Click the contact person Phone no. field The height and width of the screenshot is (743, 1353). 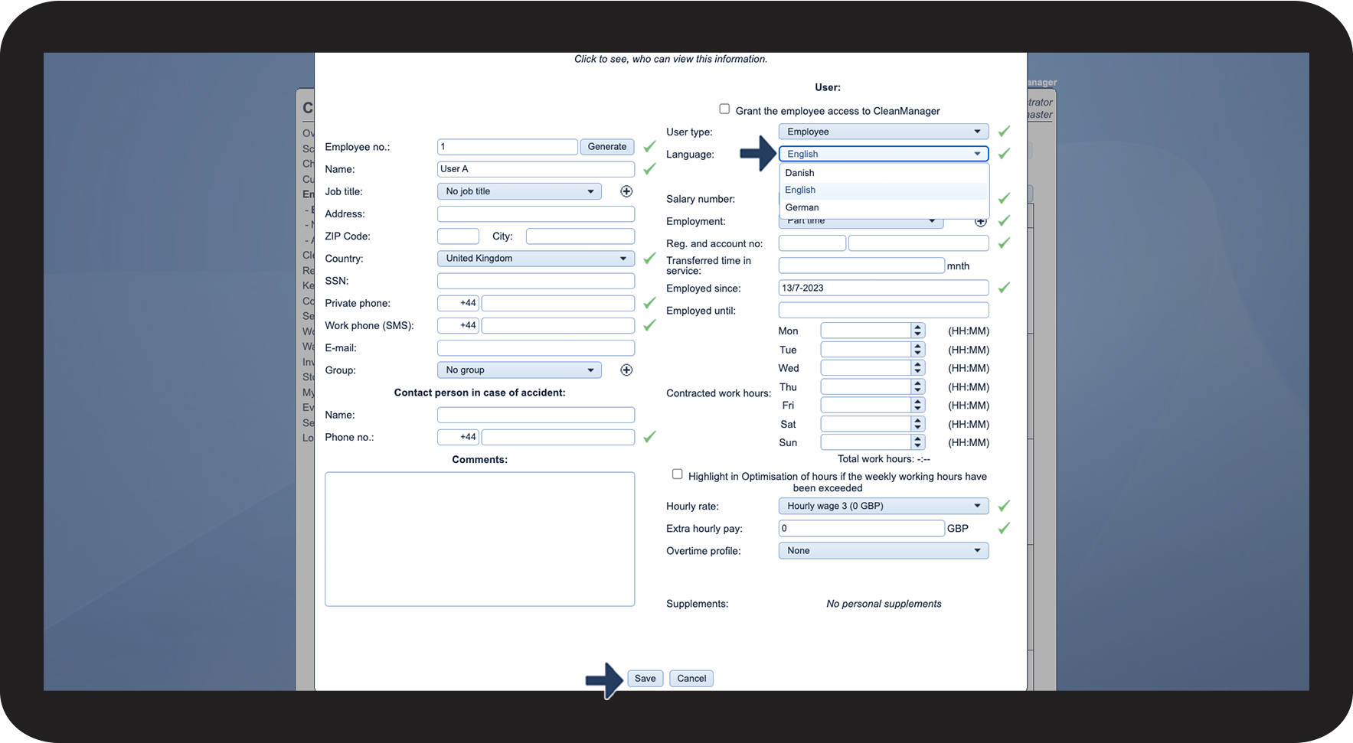pos(558,437)
